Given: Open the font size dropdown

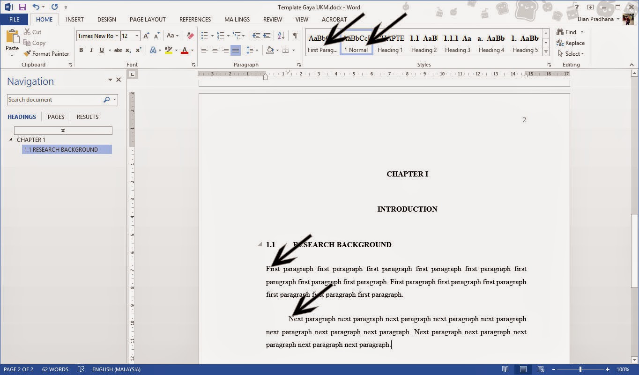Looking at the screenshot, I should (137, 36).
